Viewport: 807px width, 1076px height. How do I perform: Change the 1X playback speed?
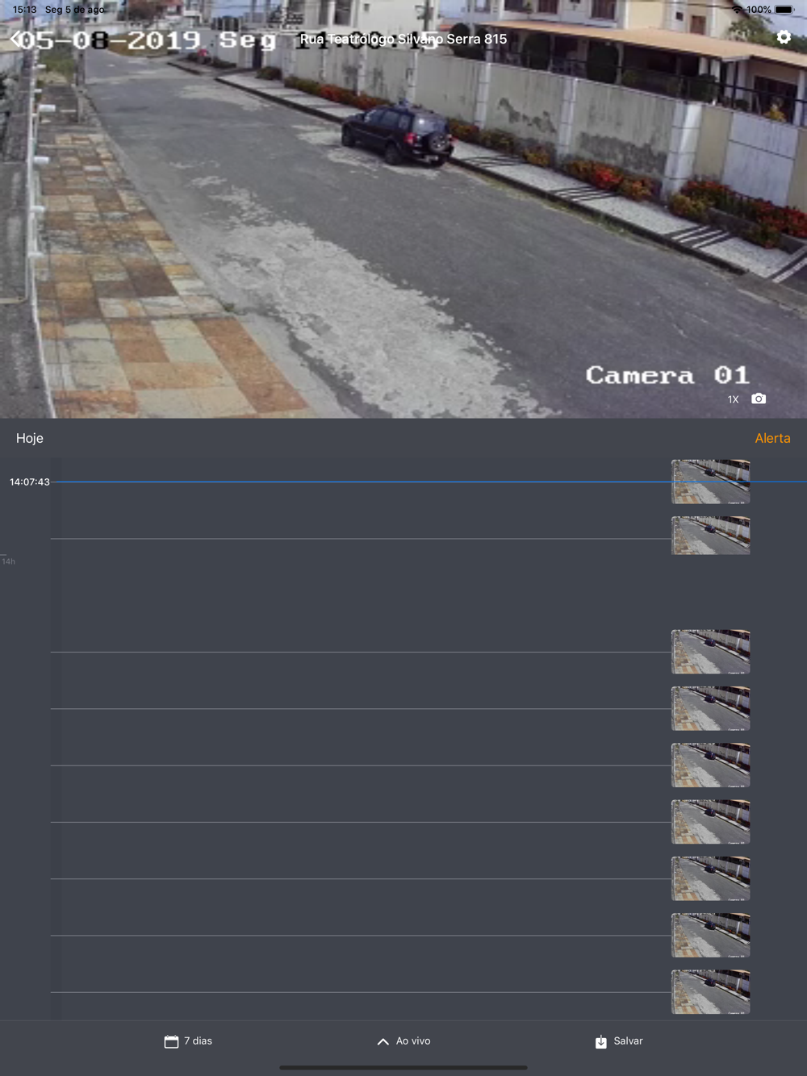[x=733, y=399]
